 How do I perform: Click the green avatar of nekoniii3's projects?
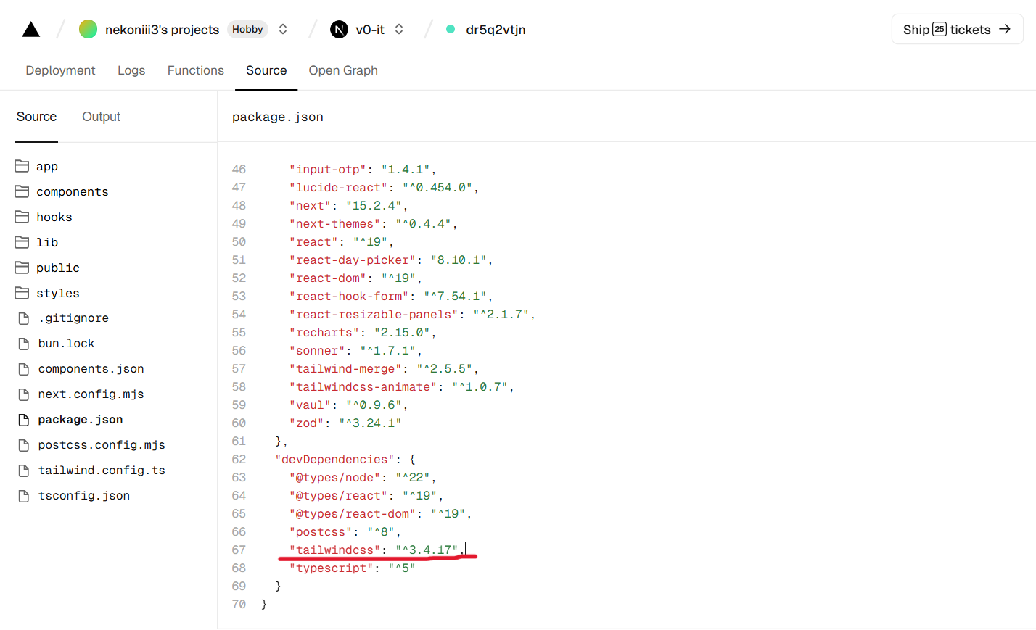tap(88, 29)
